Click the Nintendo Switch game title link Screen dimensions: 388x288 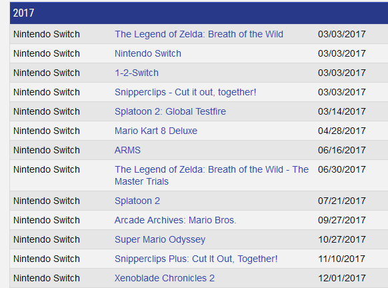coord(148,53)
